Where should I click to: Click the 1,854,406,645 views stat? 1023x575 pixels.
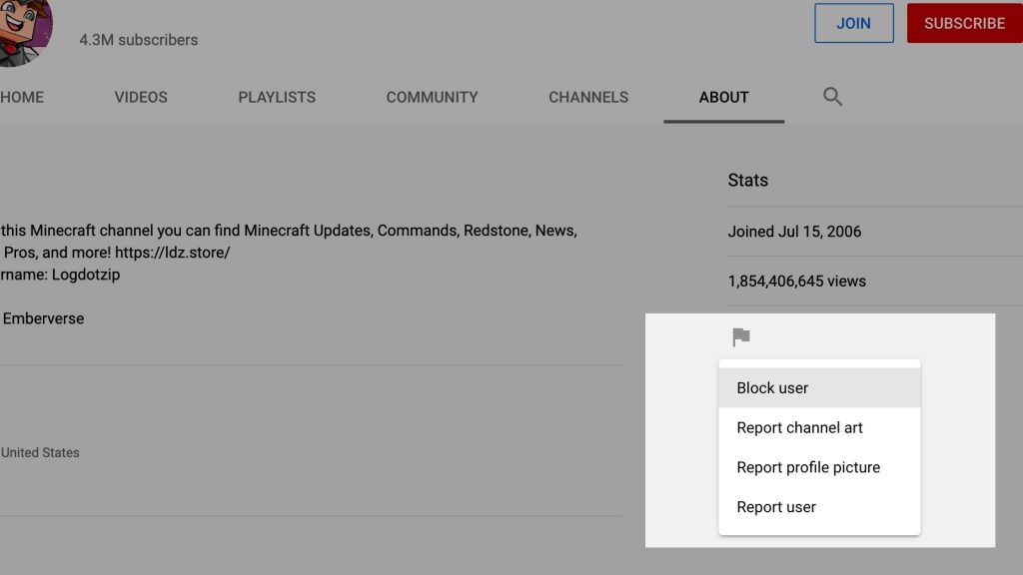[x=796, y=282]
